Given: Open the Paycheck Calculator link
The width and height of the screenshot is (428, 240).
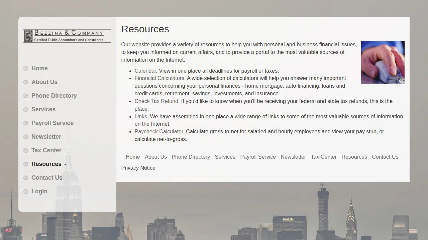Looking at the screenshot, I should (x=159, y=131).
